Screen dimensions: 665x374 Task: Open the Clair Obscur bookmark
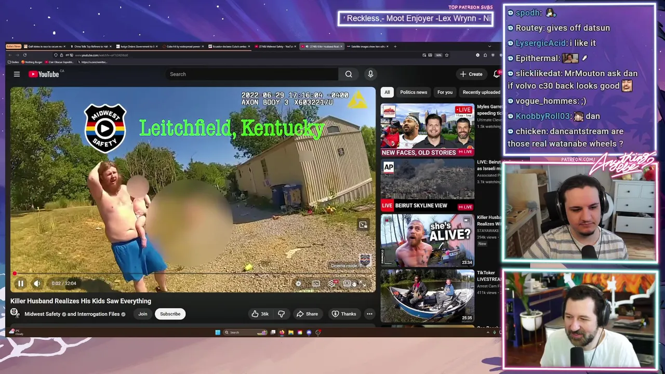(59, 62)
